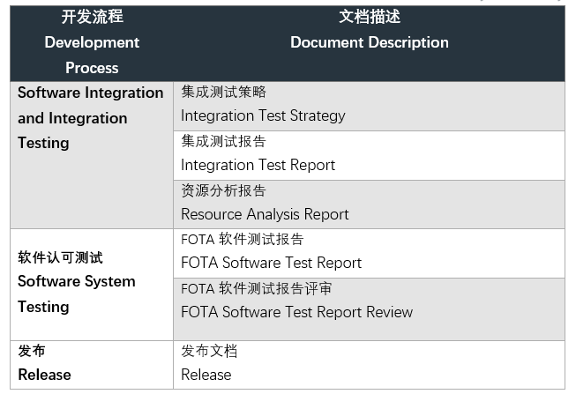Click the 发布文档 text
Viewport: 576px width, 394px height.
click(x=209, y=351)
